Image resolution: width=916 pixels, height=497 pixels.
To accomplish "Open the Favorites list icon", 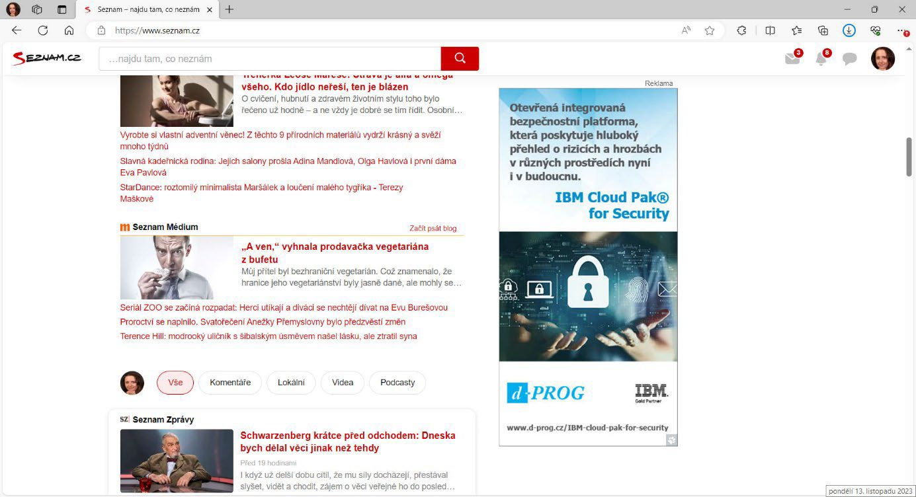I will (796, 30).
